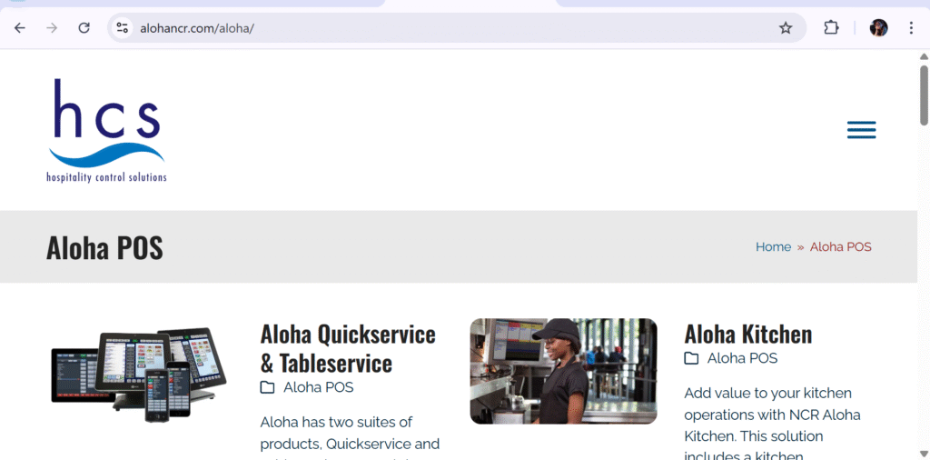This screenshot has height=460, width=930.
Task: Click text "Aloha has two suites of"
Action: pos(335,422)
